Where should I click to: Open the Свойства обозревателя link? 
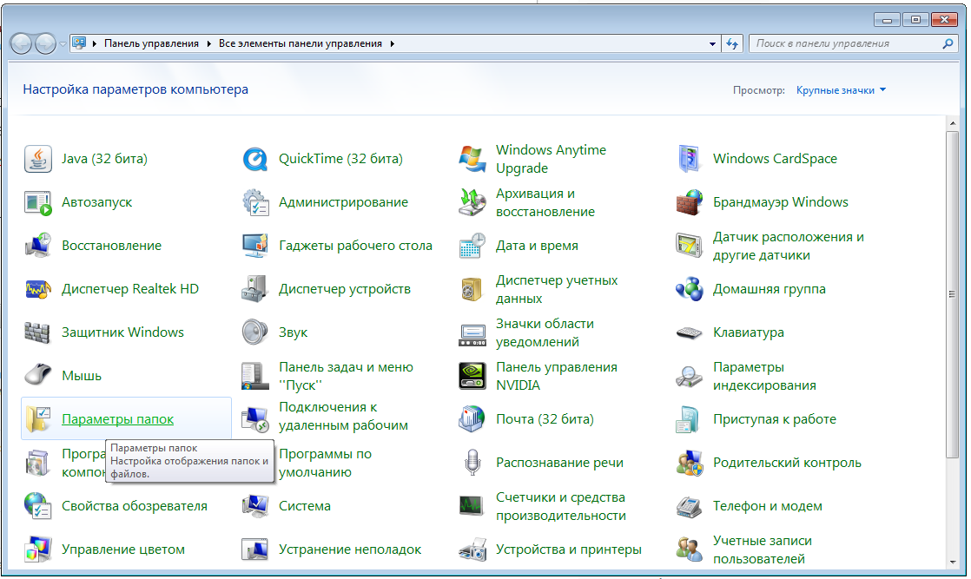click(x=135, y=506)
